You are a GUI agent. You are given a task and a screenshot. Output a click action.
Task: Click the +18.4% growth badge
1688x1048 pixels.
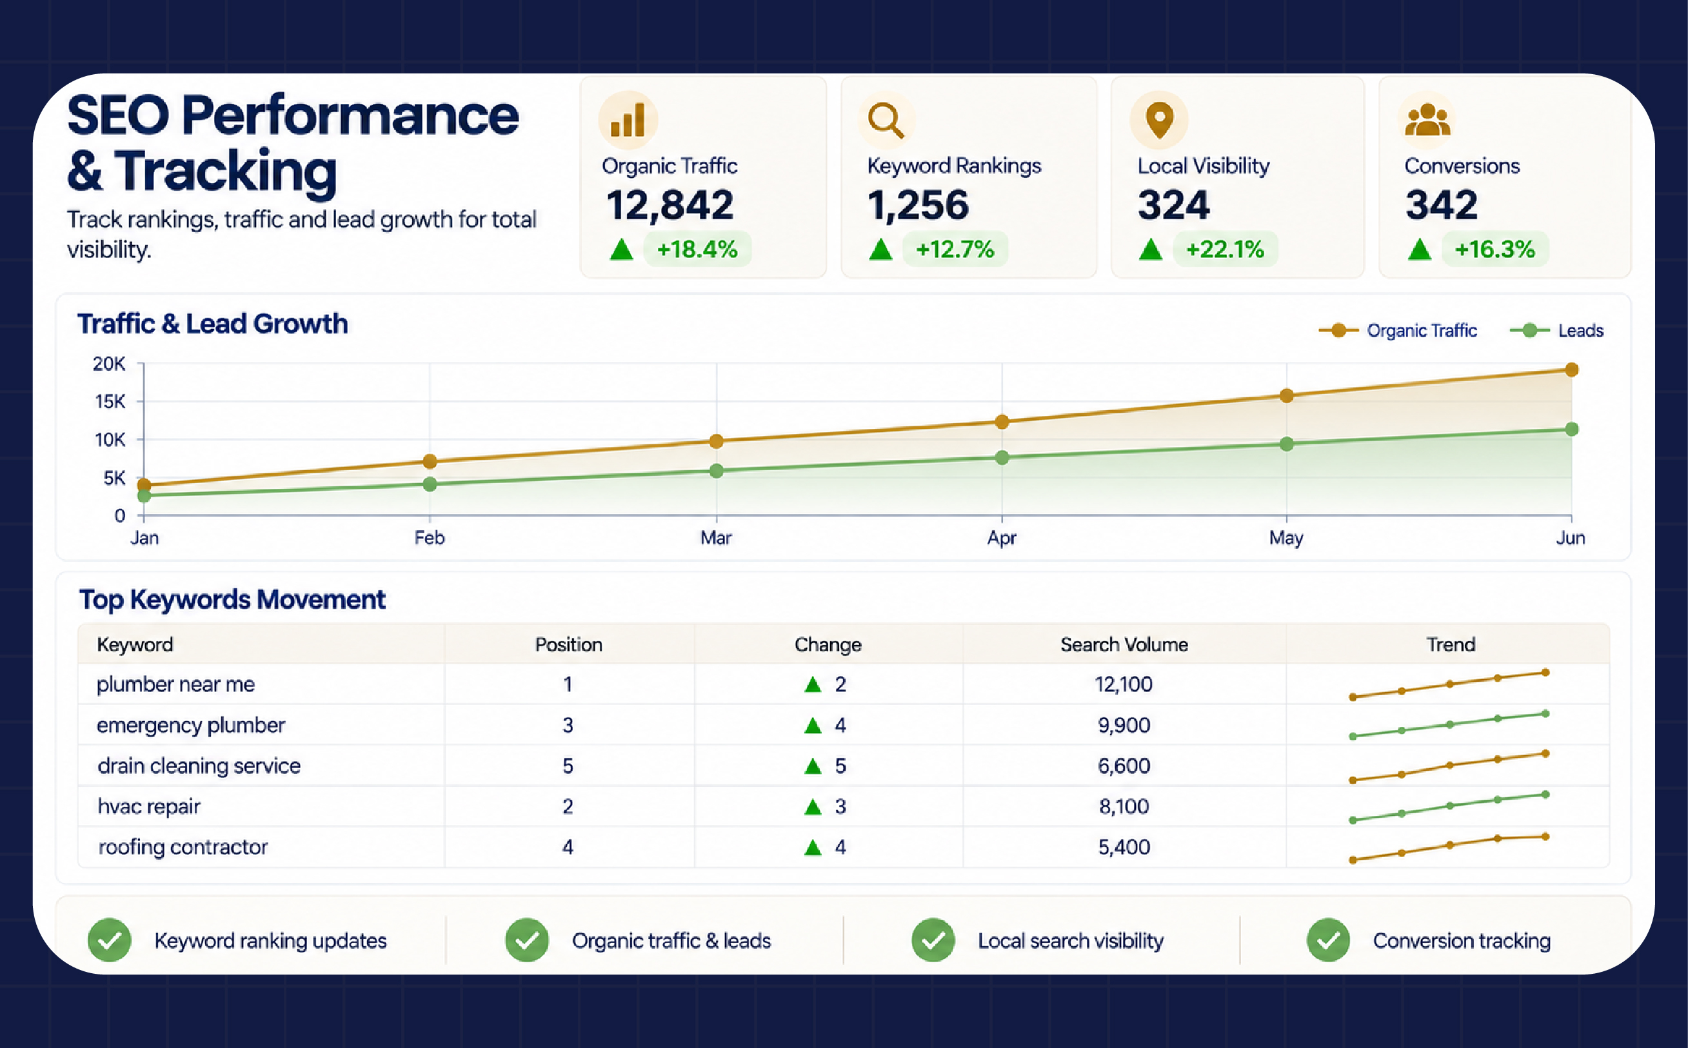click(697, 249)
